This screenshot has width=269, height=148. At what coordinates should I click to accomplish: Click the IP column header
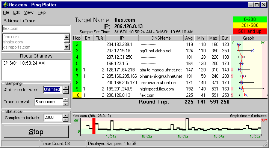(122, 38)
